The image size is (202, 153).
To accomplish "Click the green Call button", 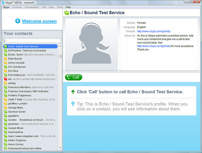I will point(74,77).
